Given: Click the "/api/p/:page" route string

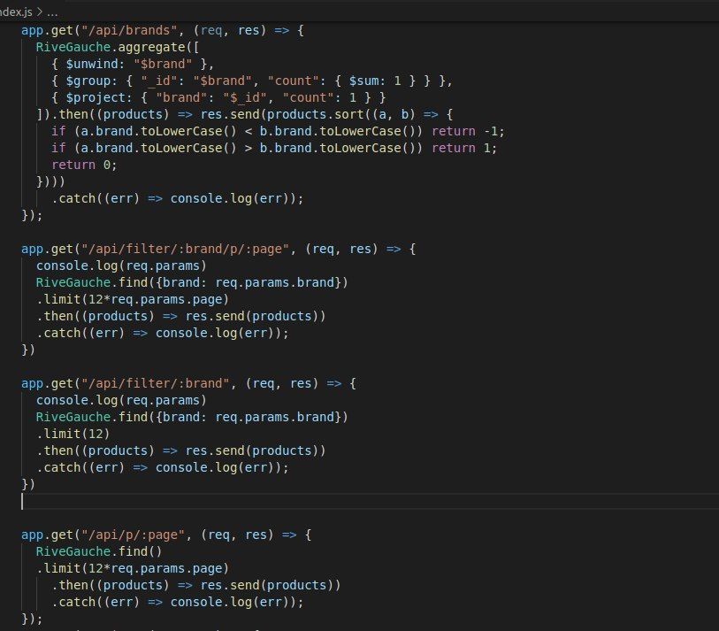Looking at the screenshot, I should [x=133, y=535].
